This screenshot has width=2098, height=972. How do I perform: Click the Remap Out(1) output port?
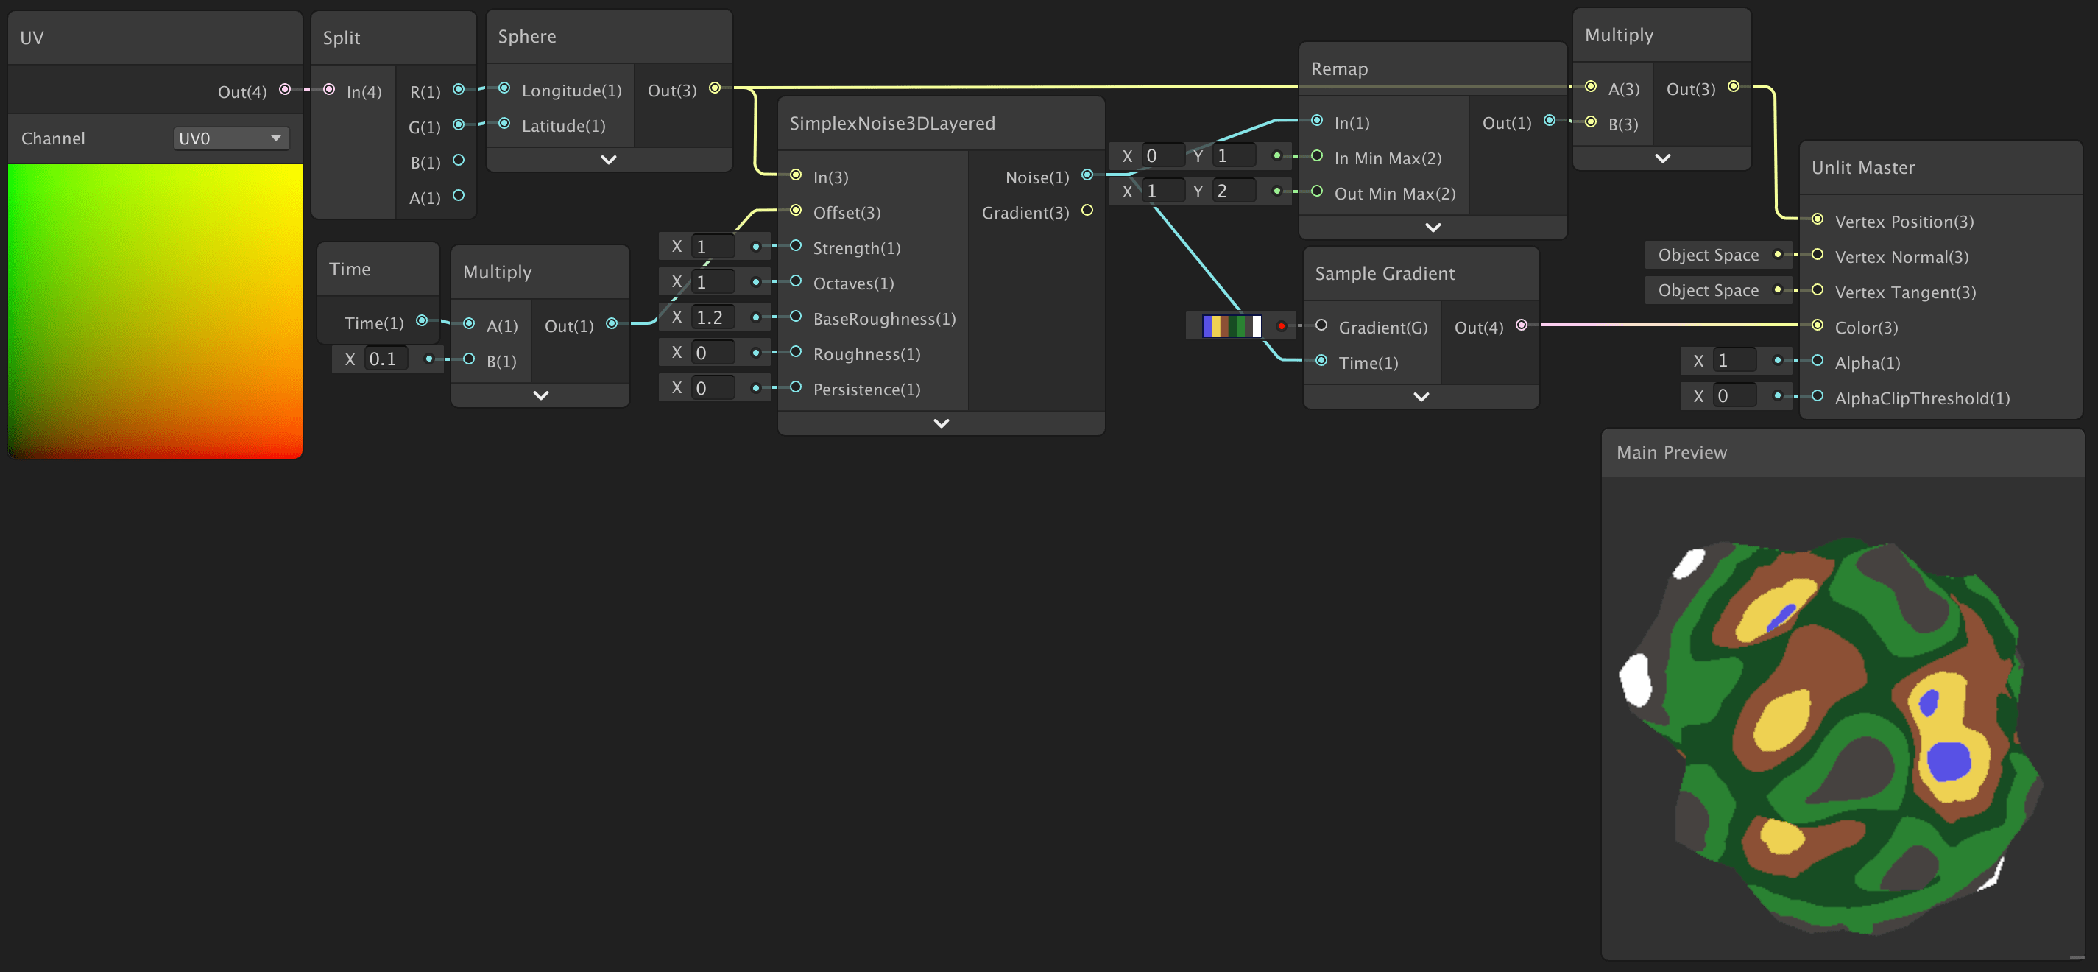tap(1549, 121)
